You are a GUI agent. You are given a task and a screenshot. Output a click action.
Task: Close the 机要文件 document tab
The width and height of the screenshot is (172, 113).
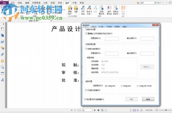(x=51, y=21)
